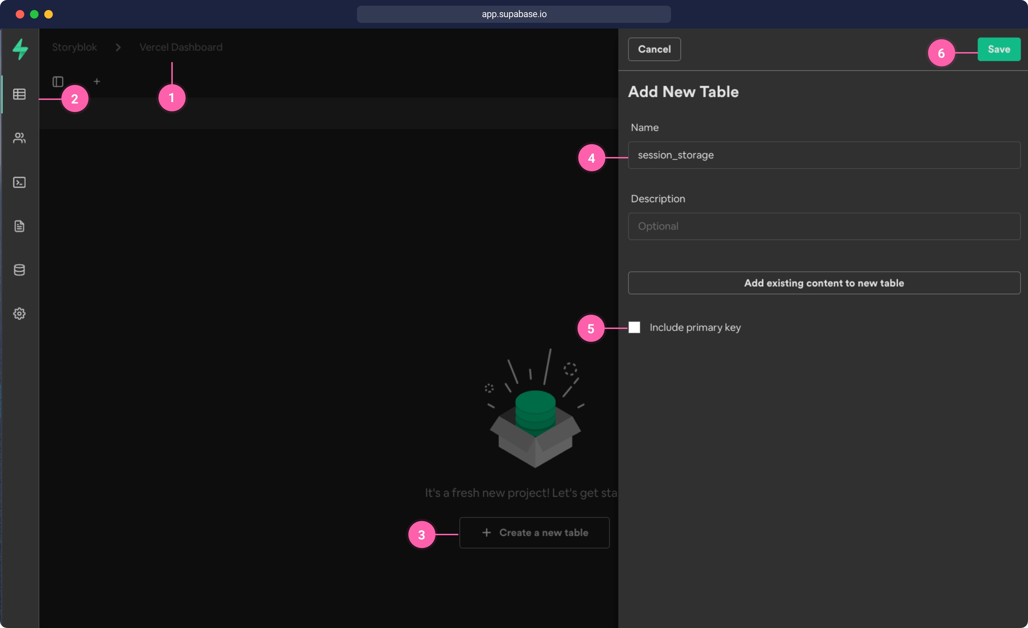The height and width of the screenshot is (628, 1028).
Task: Click the Add New Table heading
Action: point(684,92)
